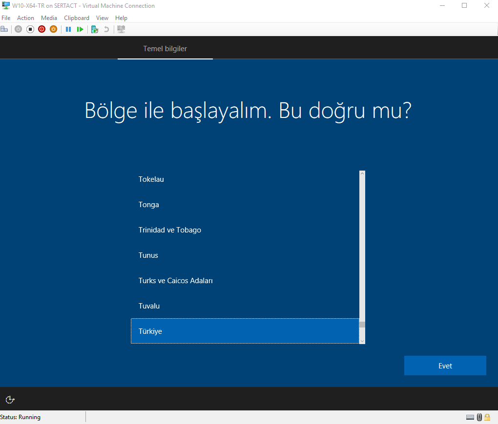
Task: Maximize the Virtual Machine Connection window
Action: (464, 5)
